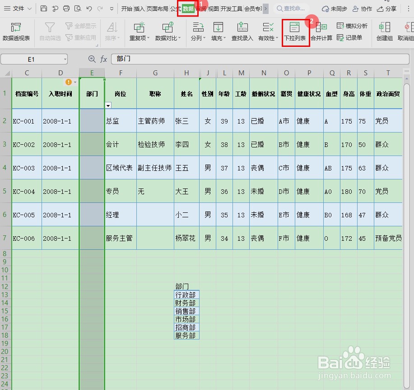Open the 记录单 record form tool
Screen dimensions: 414x390
tap(349, 38)
